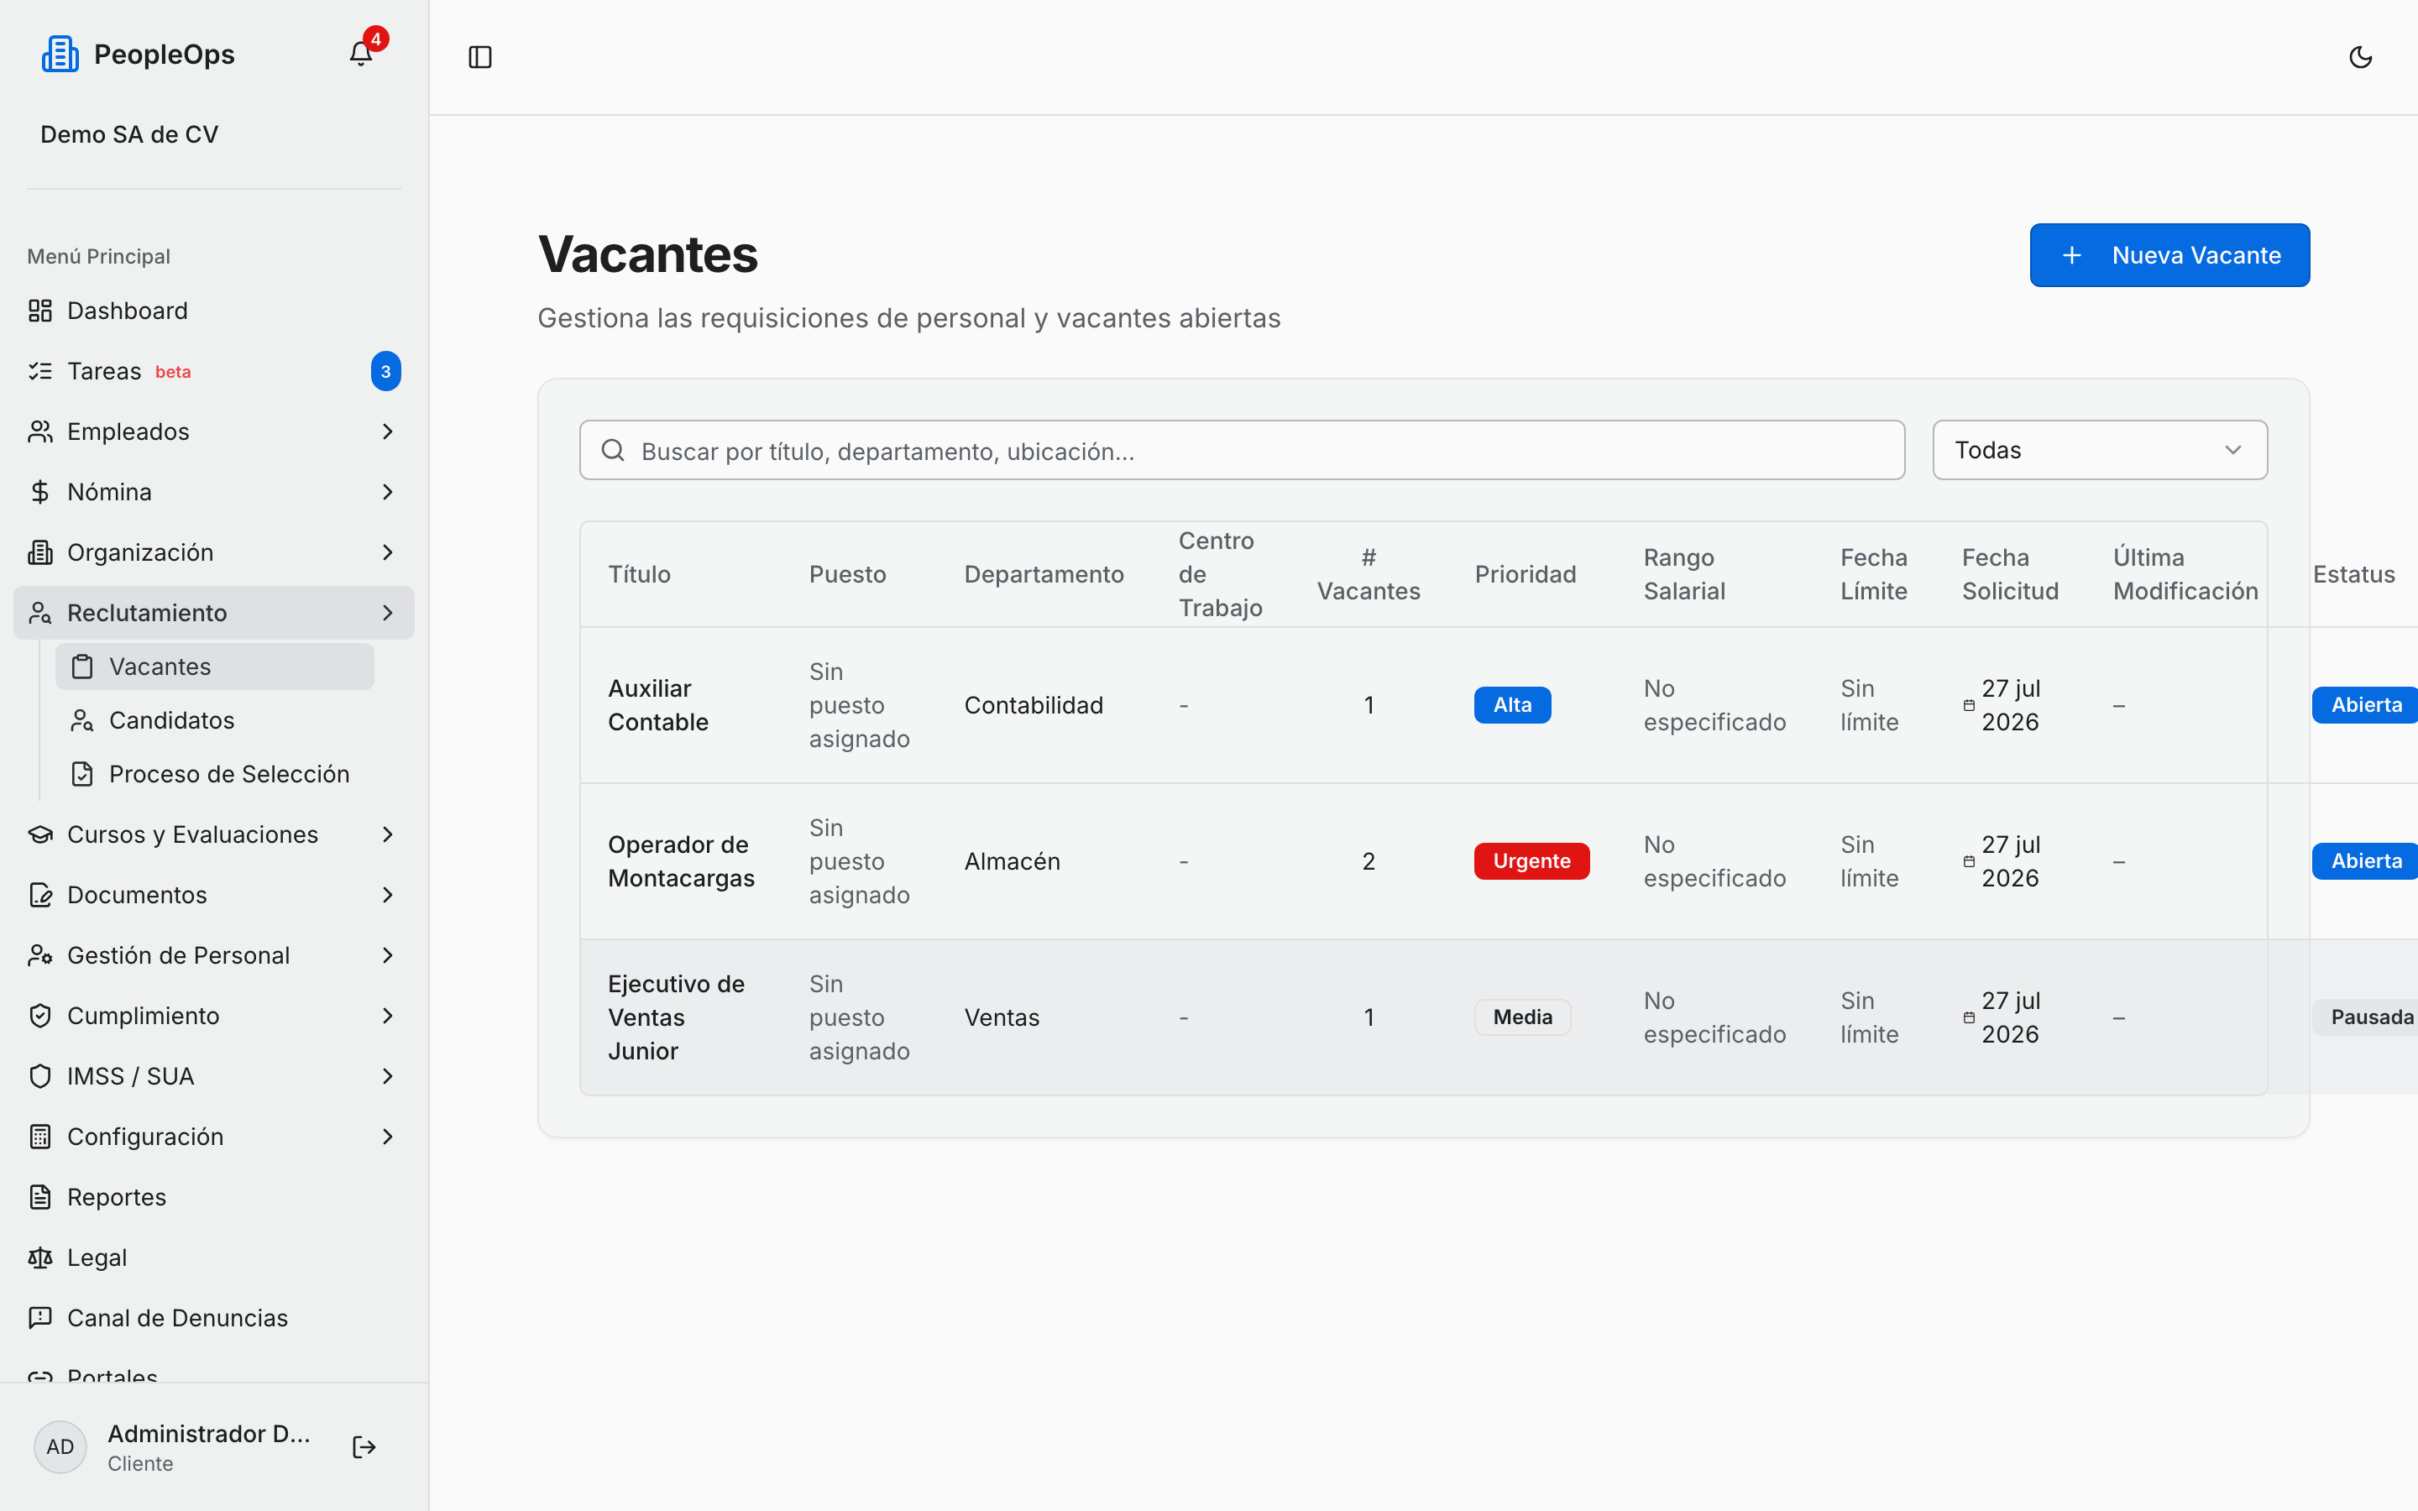Switch to dark mode moon icon
Image resolution: width=2418 pixels, height=1511 pixels.
[2360, 57]
